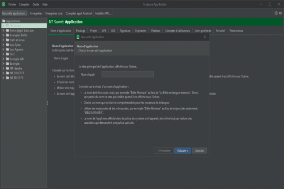Select the NT TFI ET FR project
This screenshot has height=189, width=284.
[19, 78]
